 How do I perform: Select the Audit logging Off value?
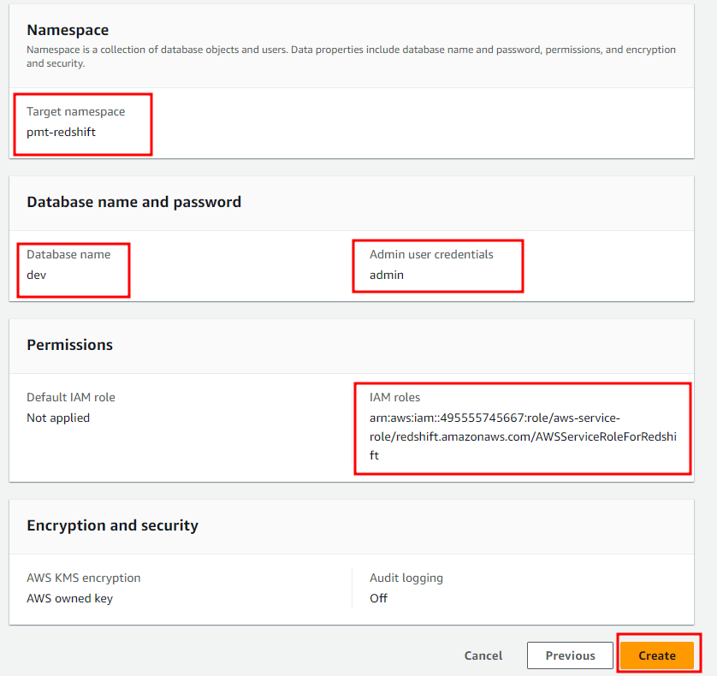[378, 598]
